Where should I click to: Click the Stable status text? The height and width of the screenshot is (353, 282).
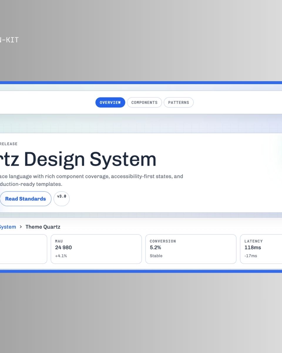click(156, 256)
